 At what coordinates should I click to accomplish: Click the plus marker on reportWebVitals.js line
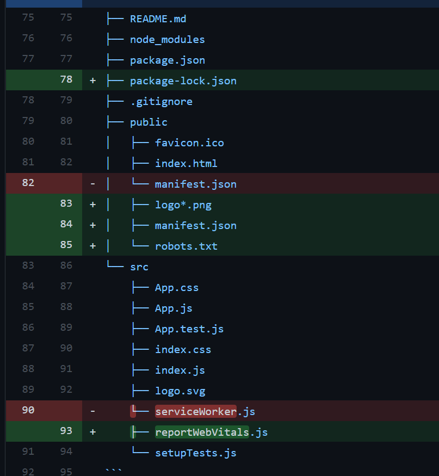tap(93, 432)
